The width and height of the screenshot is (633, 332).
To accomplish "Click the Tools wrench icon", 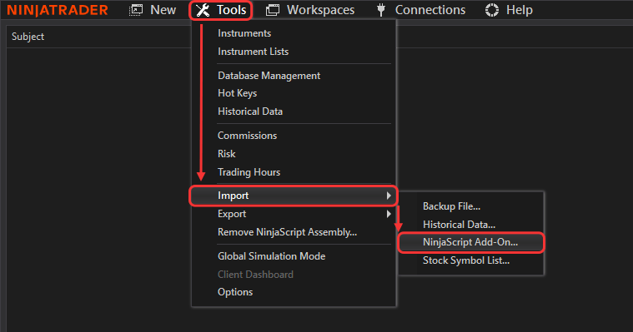I will click(x=203, y=10).
